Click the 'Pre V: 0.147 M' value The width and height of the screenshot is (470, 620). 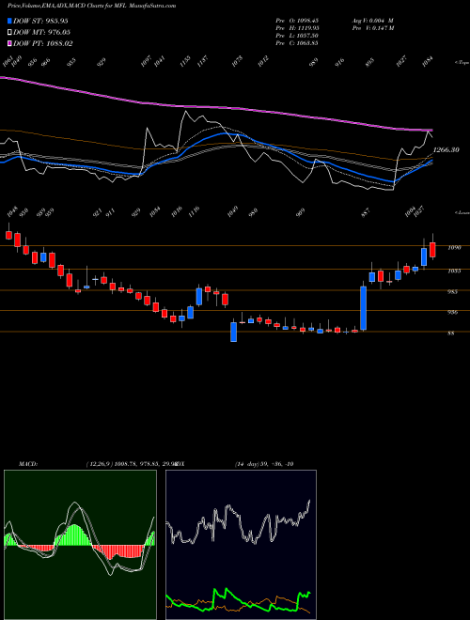click(x=372, y=27)
